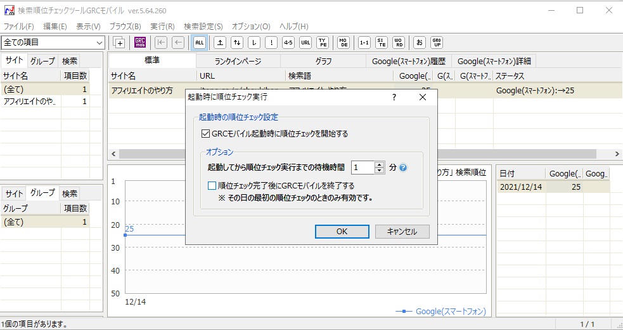This screenshot has height=330, width=623.
Task: Click the 2021/12/14 date row
Action: coord(553,187)
